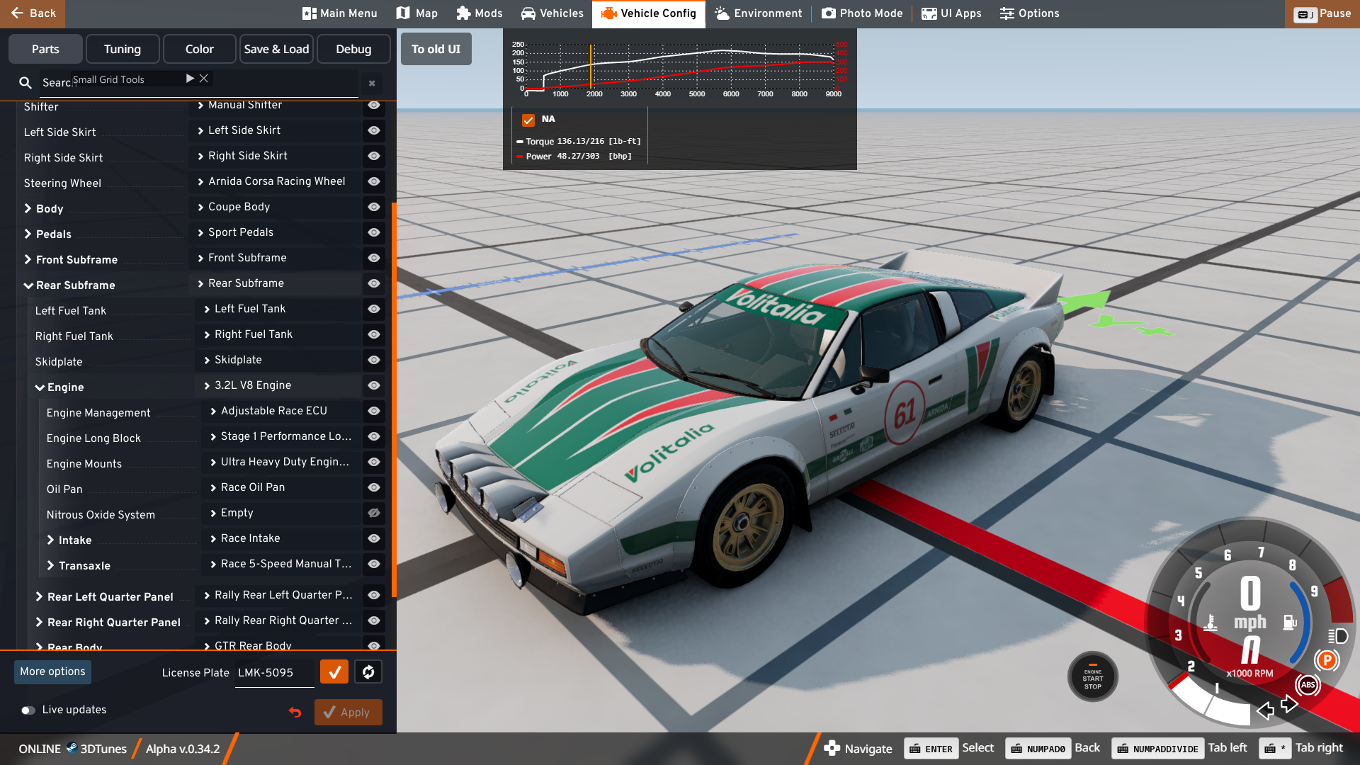The width and height of the screenshot is (1360, 765).
Task: Expand the Intake tree item
Action: 51,540
